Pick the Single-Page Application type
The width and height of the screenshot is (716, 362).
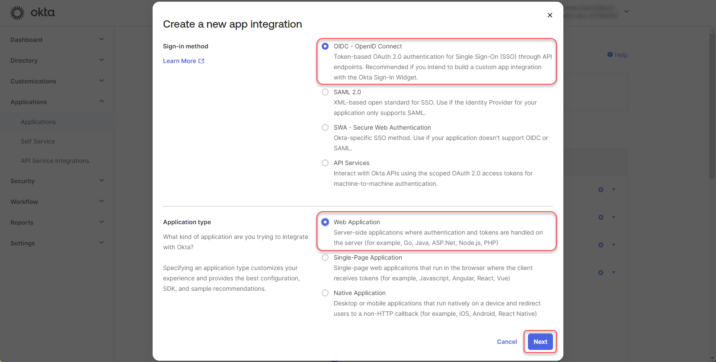coord(325,257)
